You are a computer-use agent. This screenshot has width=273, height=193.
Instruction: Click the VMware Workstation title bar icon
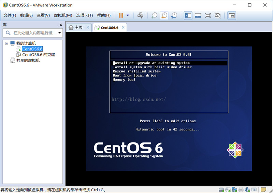(x=5, y=5)
